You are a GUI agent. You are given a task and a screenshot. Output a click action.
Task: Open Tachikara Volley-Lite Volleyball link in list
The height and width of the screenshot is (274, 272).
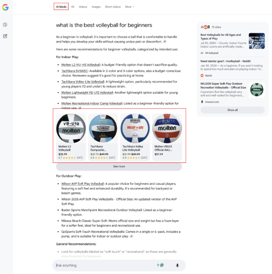(x=83, y=82)
